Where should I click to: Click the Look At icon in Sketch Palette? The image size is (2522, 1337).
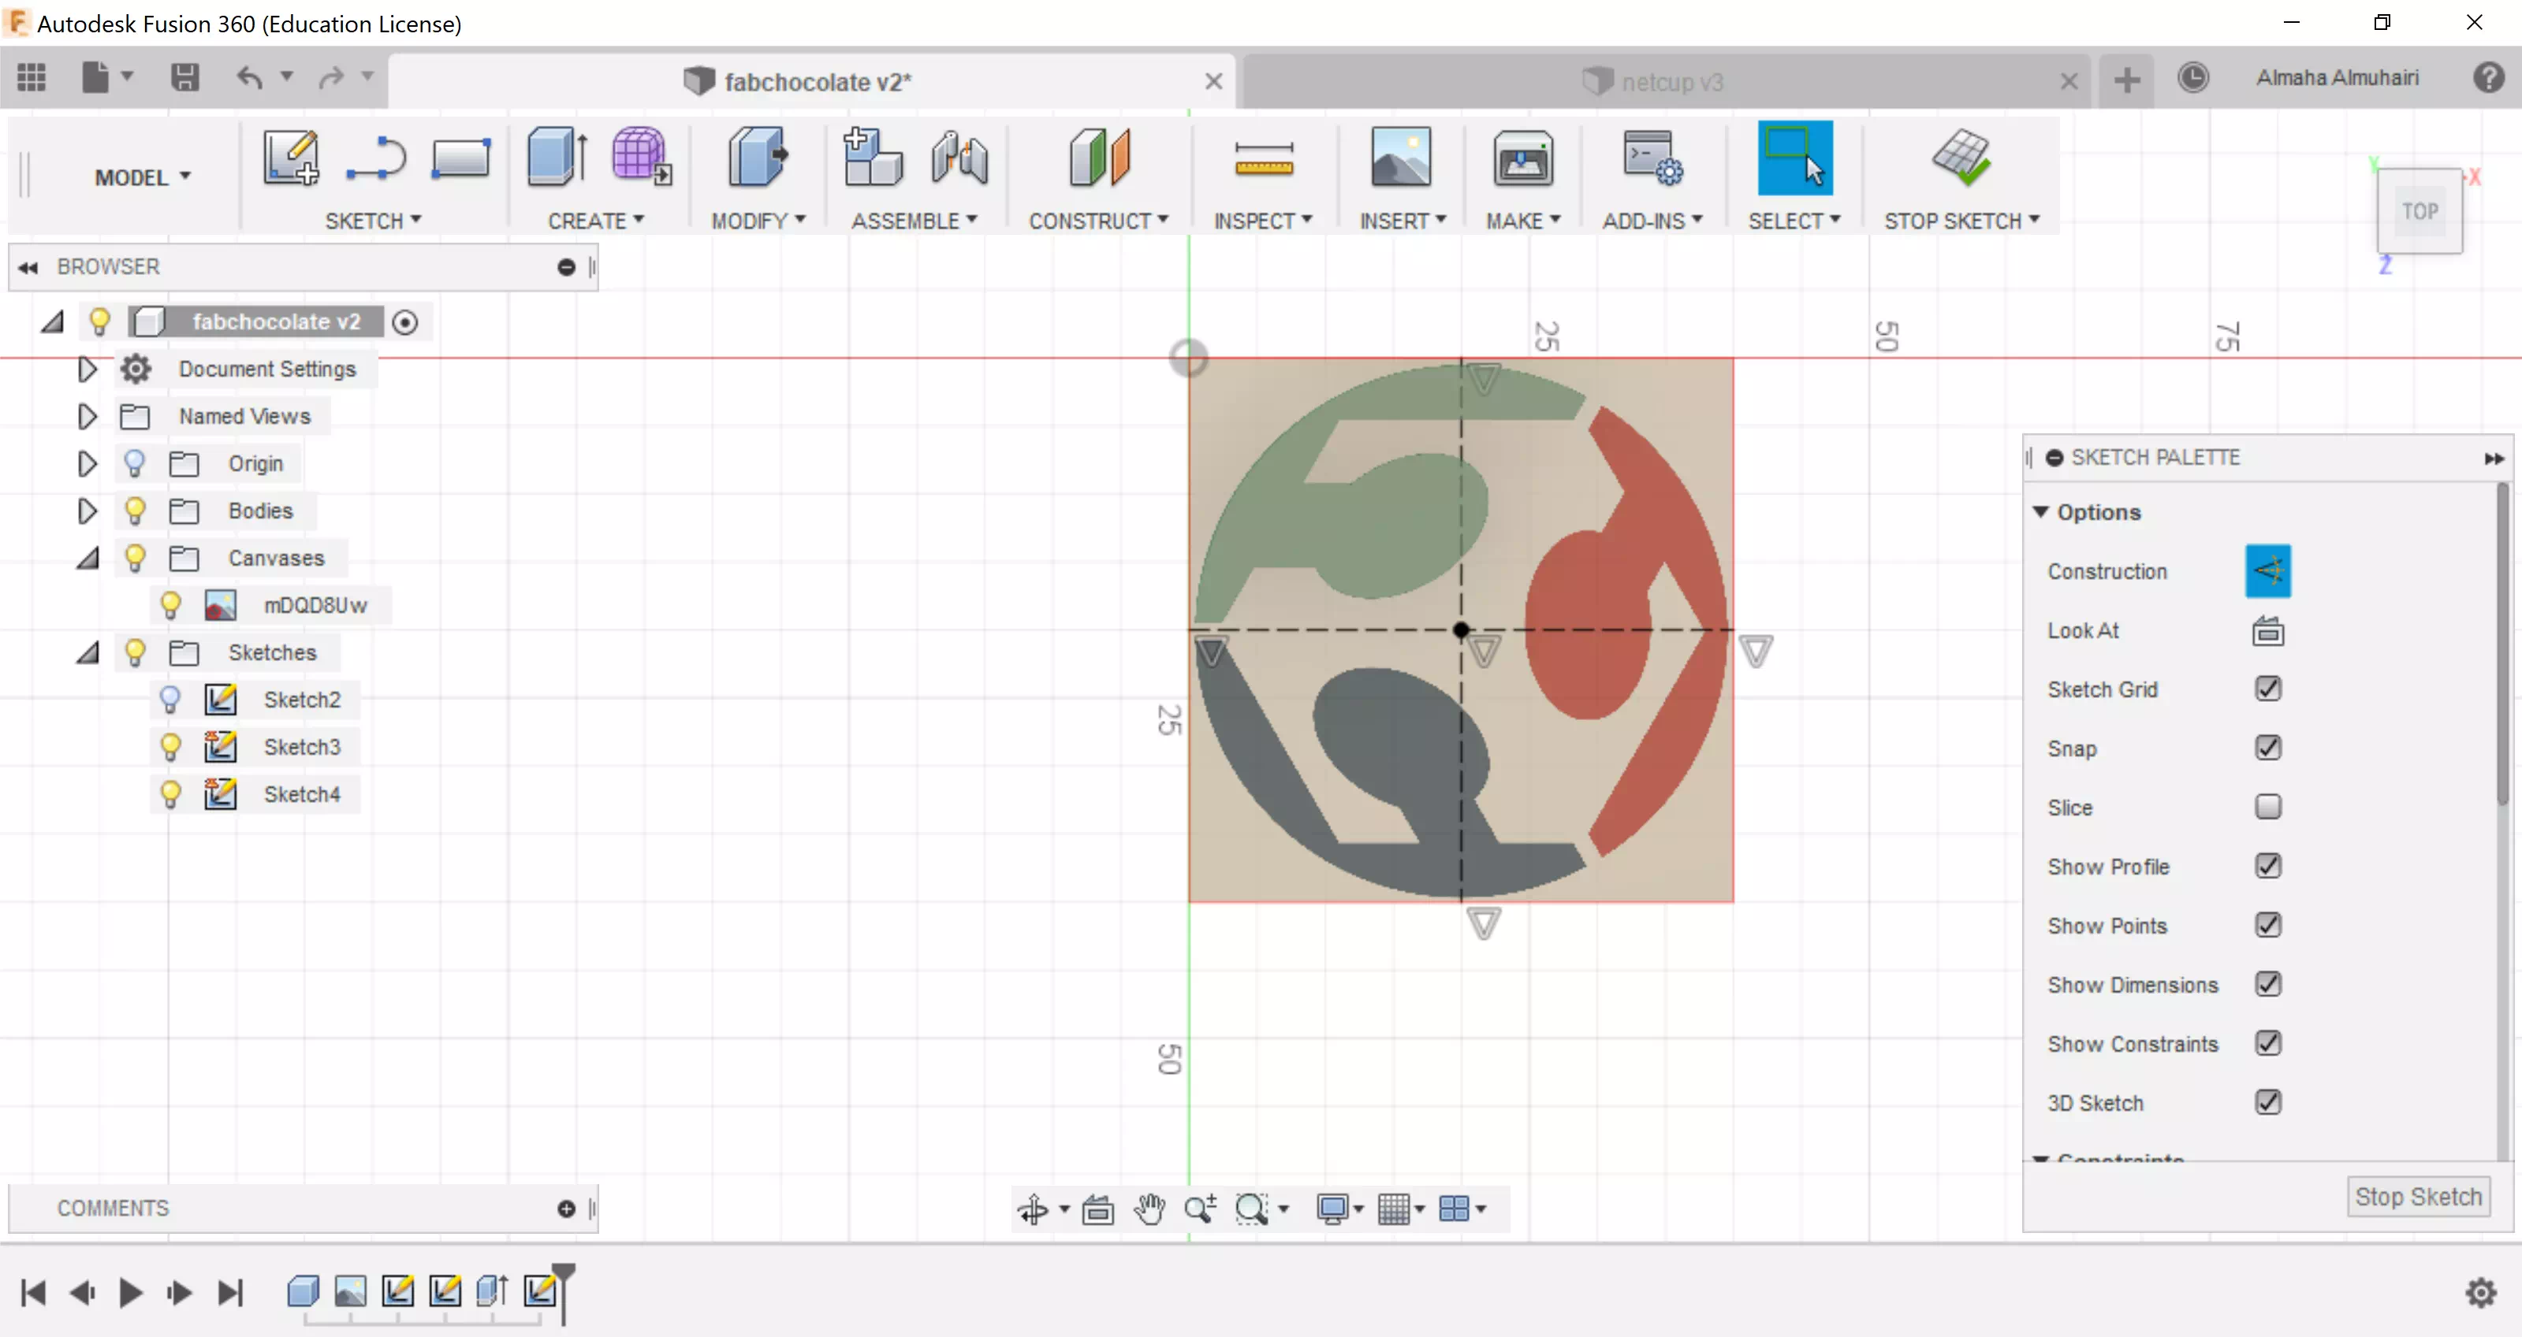point(2267,631)
